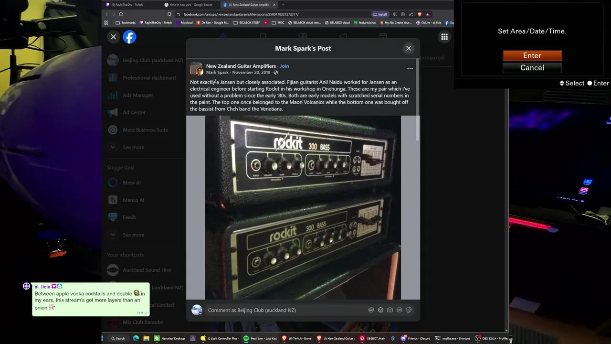Image resolution: width=611 pixels, height=344 pixels.
Task: Open Meta Business Suite in the sidebar
Action: pyautogui.click(x=145, y=130)
